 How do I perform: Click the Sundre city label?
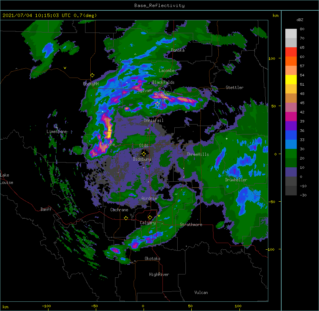(108, 144)
